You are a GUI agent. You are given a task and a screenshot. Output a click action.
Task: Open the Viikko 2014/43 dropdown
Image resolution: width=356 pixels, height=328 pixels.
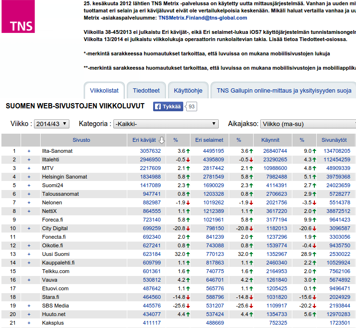52,124
